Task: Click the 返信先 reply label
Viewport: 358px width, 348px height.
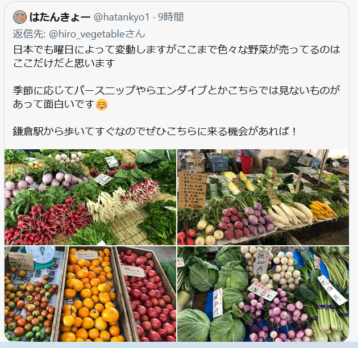Action: 29,34
